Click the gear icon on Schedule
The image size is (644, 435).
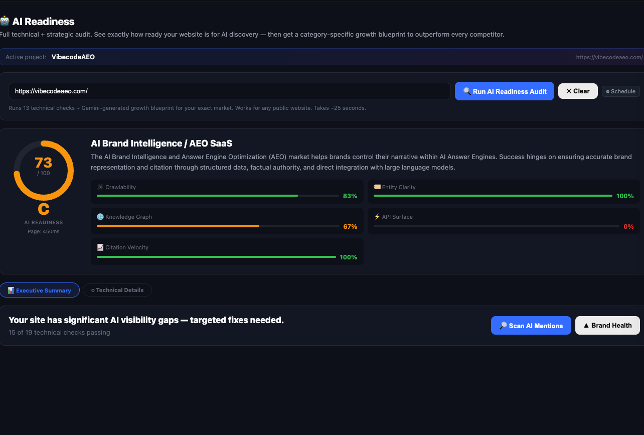608,92
